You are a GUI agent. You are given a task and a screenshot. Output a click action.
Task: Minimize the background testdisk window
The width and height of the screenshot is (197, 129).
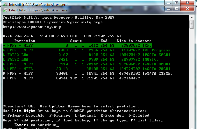coord(169,3)
